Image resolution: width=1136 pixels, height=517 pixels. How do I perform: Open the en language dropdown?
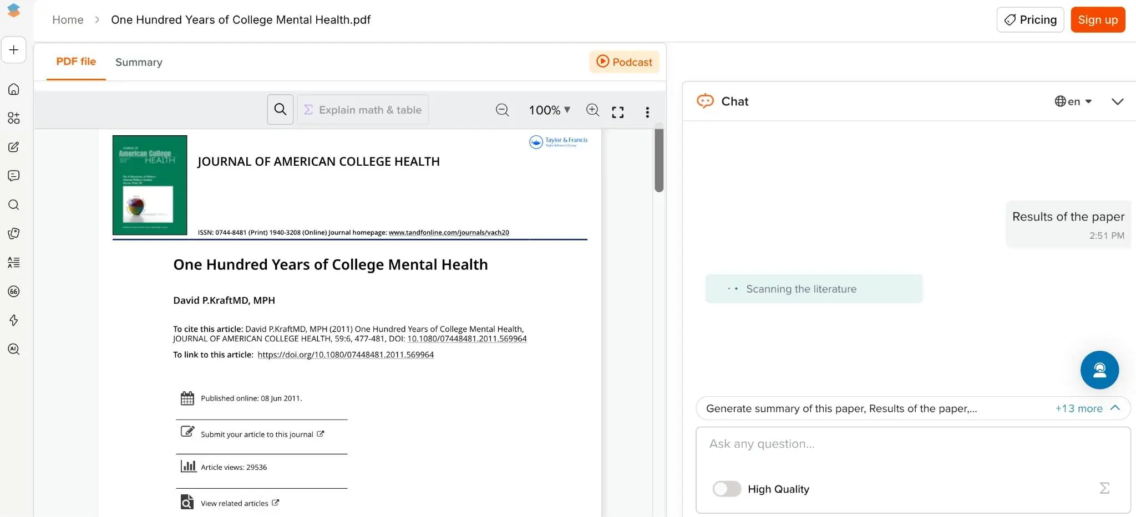click(1073, 101)
